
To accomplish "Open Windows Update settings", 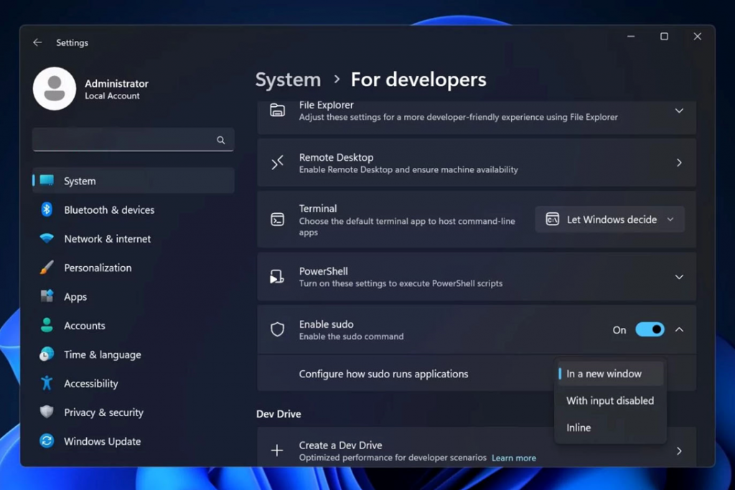I will coord(133,441).
